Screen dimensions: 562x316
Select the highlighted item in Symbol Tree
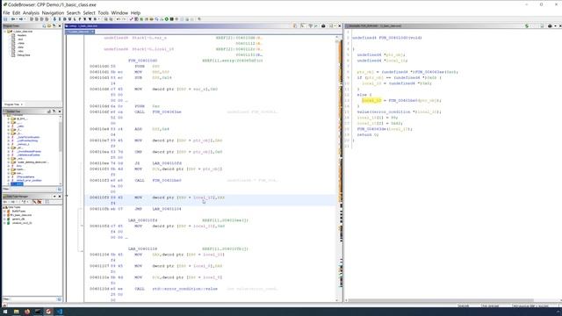pyautogui.click(x=17, y=183)
